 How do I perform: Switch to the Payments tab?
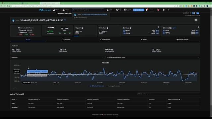coord(67,40)
